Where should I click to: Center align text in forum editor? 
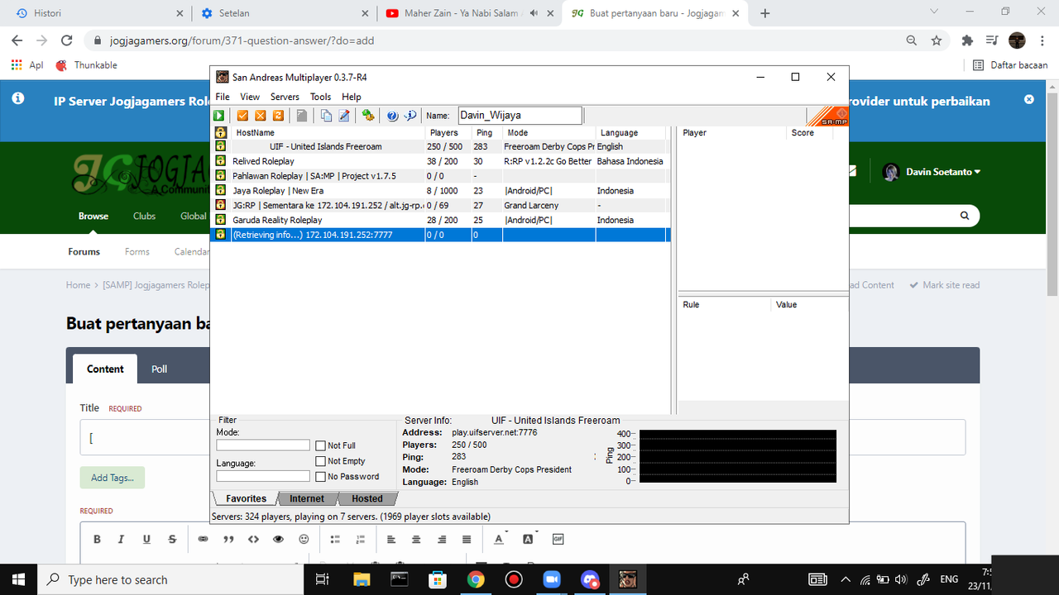tap(416, 539)
